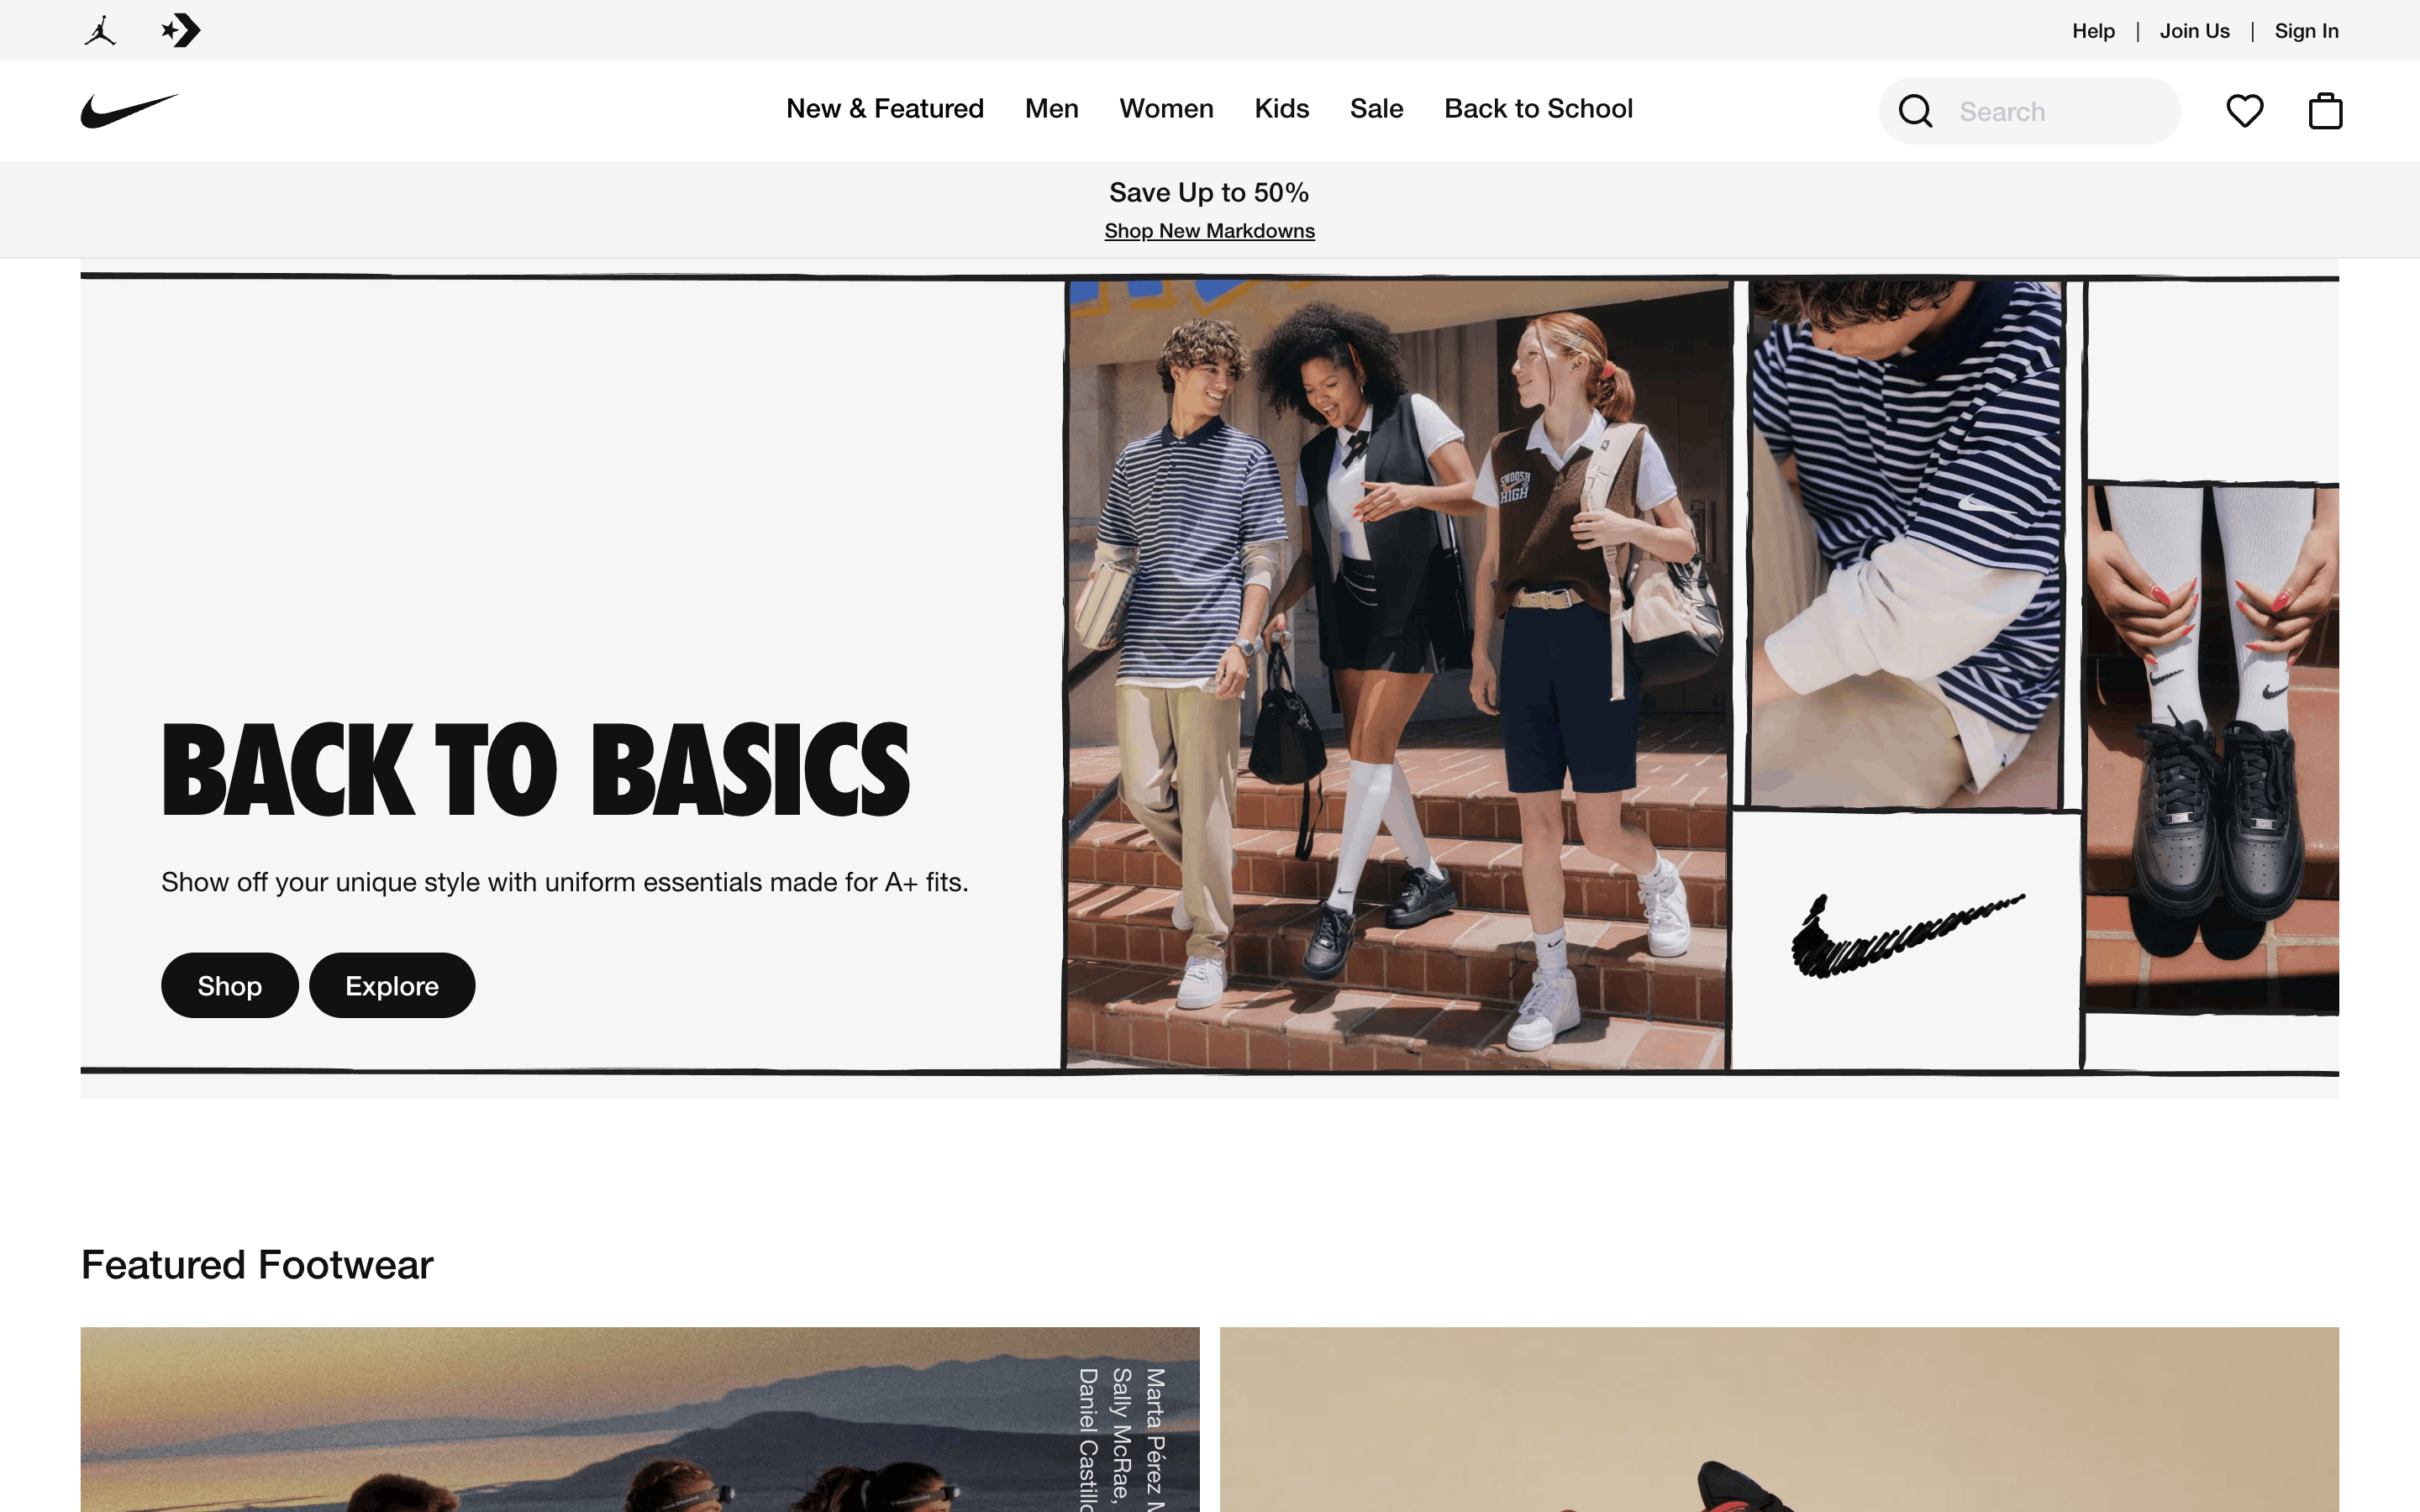Click the magnifying glass search icon
Screen dimensions: 2420x1512
1915,111
